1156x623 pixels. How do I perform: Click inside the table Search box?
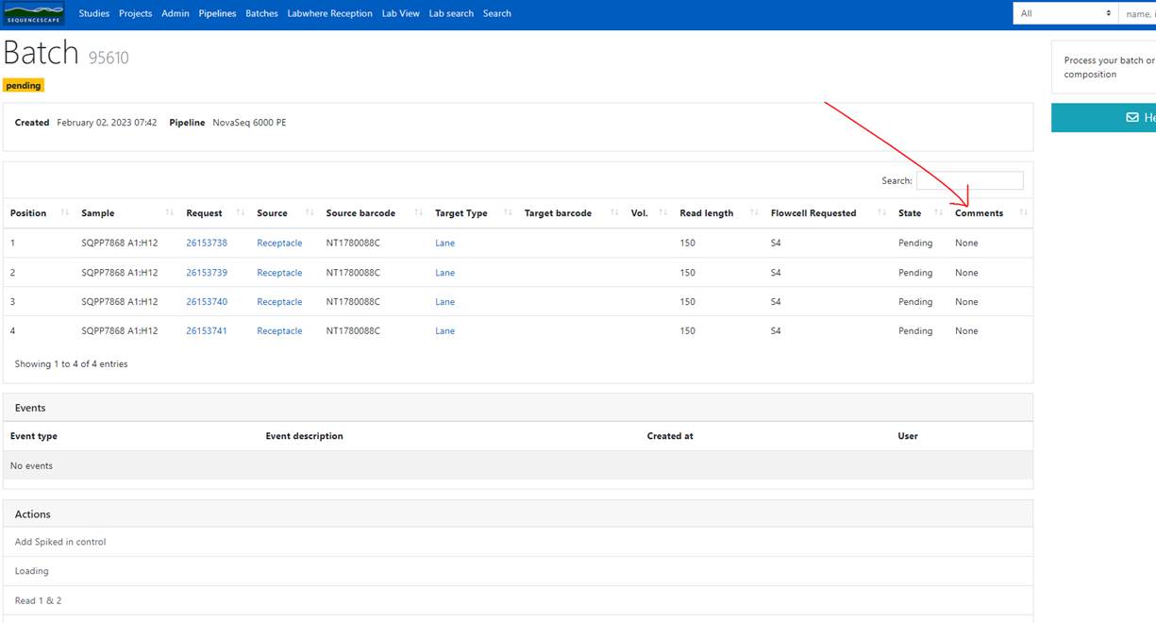(x=969, y=179)
